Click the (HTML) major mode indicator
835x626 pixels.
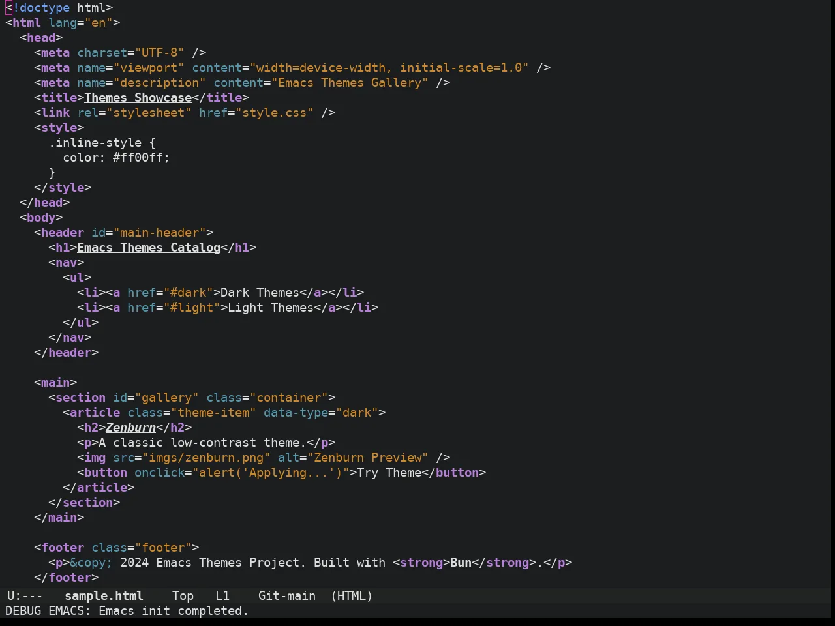(x=352, y=595)
